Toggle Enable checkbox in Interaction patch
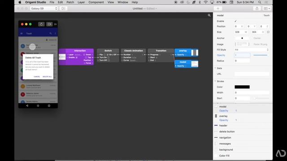The width and height of the screenshot is (287, 161). click(77, 58)
